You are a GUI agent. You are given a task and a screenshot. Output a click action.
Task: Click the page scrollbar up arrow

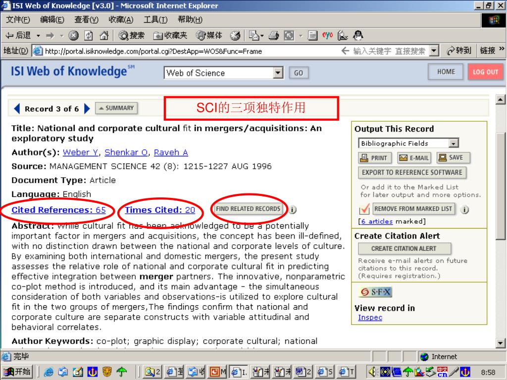click(501, 100)
